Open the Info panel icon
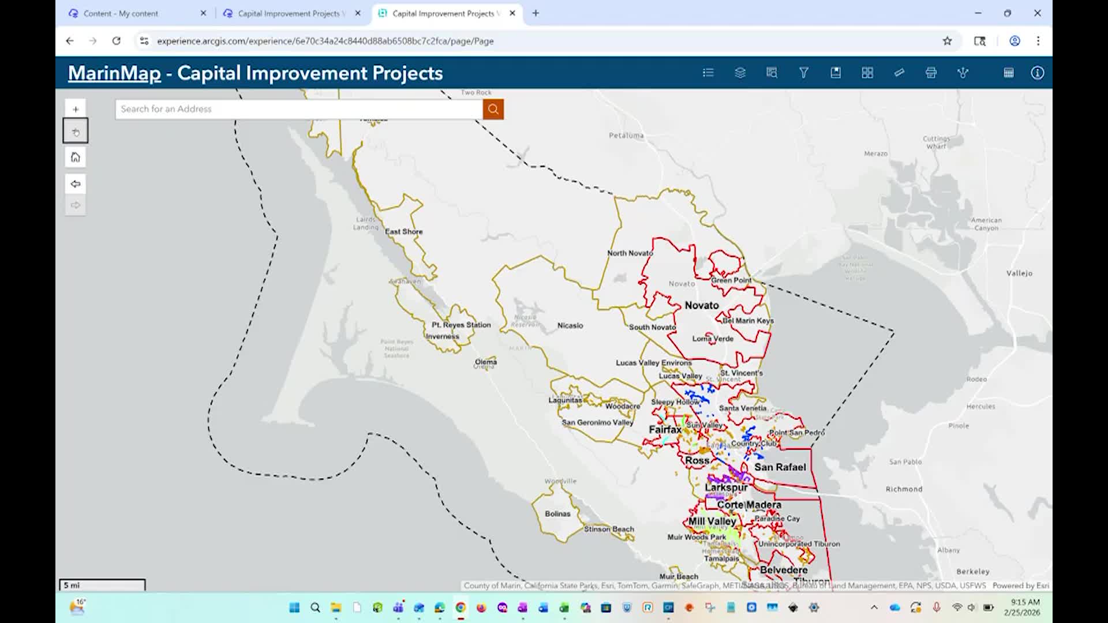 [x=1037, y=72]
